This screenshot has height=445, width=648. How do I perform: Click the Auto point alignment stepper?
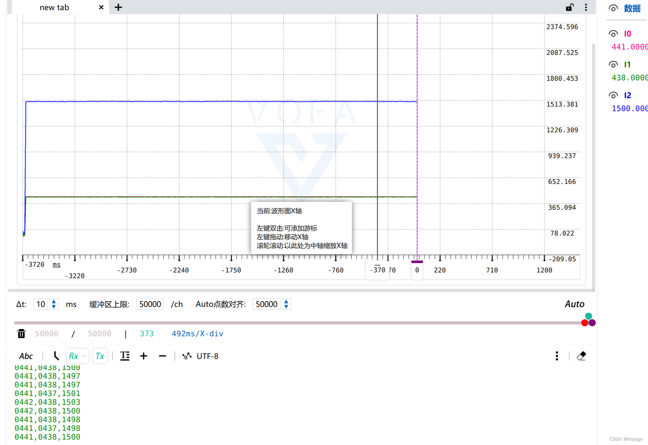pos(286,304)
